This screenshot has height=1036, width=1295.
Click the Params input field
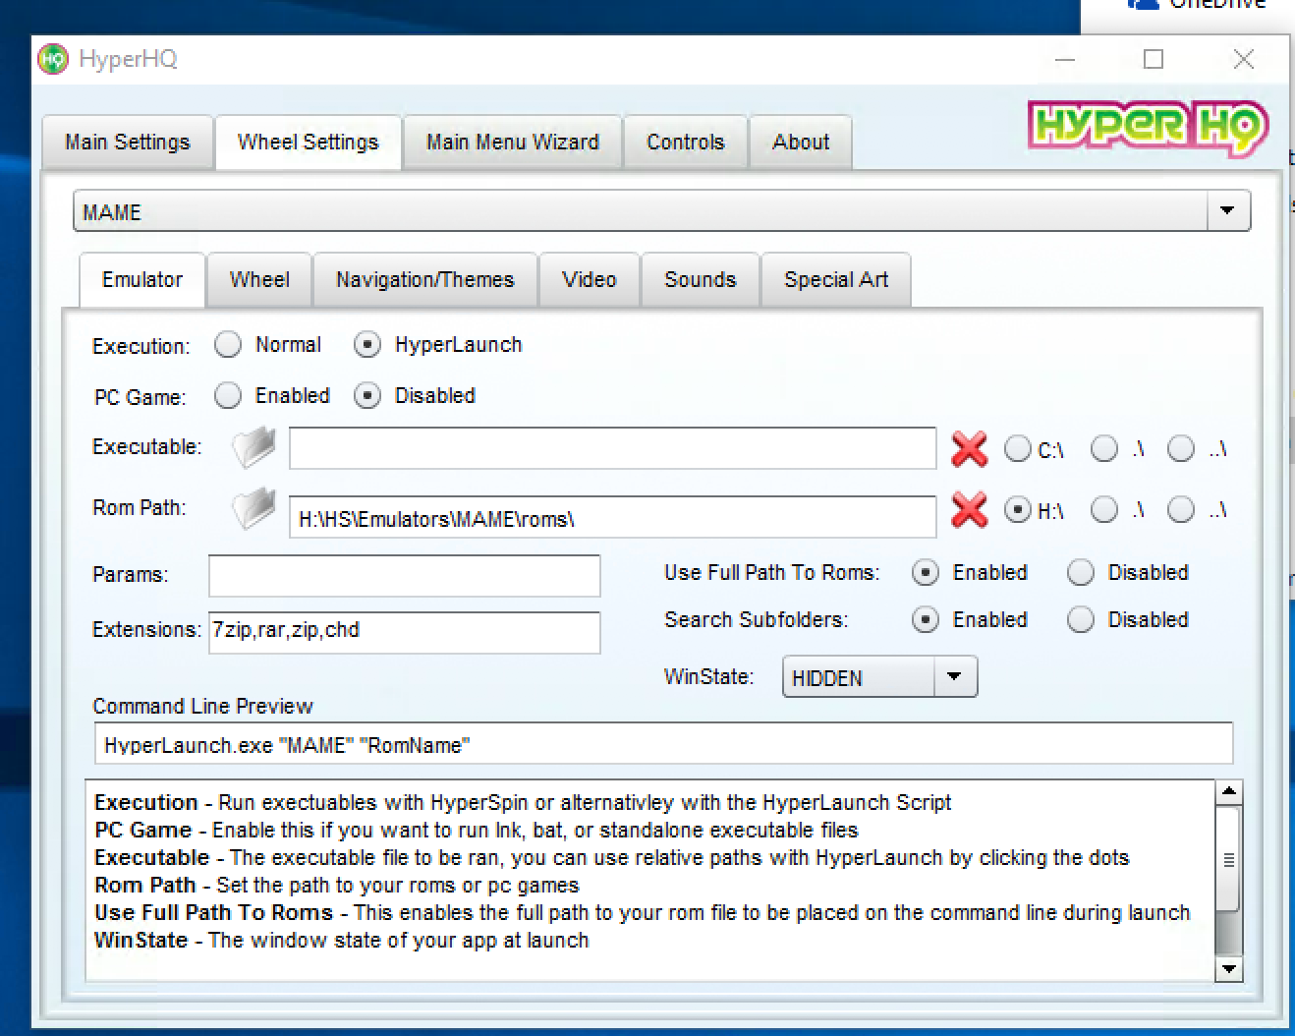[x=404, y=575]
